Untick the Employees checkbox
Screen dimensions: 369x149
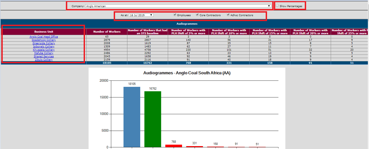tap(175, 15)
